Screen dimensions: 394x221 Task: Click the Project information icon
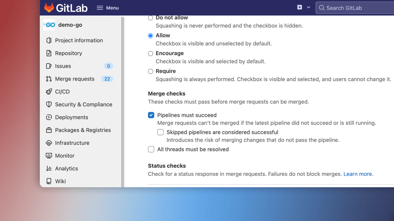tap(49, 40)
